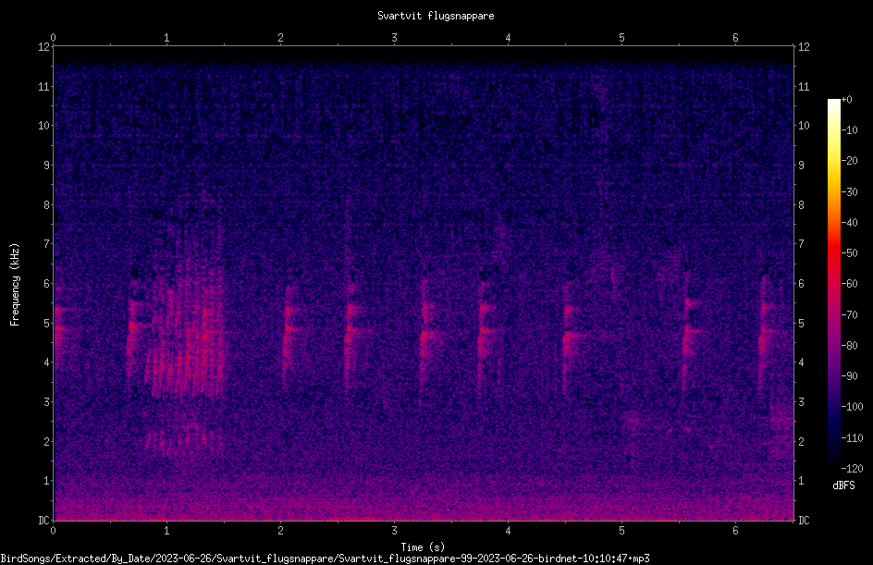Click "9" on the left frequency axis
The height and width of the screenshot is (565, 873).
tap(47, 166)
